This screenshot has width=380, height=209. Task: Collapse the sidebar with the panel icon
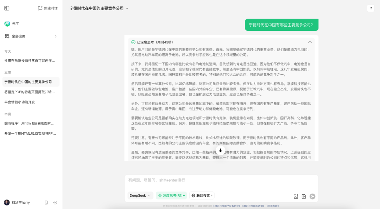pyautogui.click(x=7, y=8)
